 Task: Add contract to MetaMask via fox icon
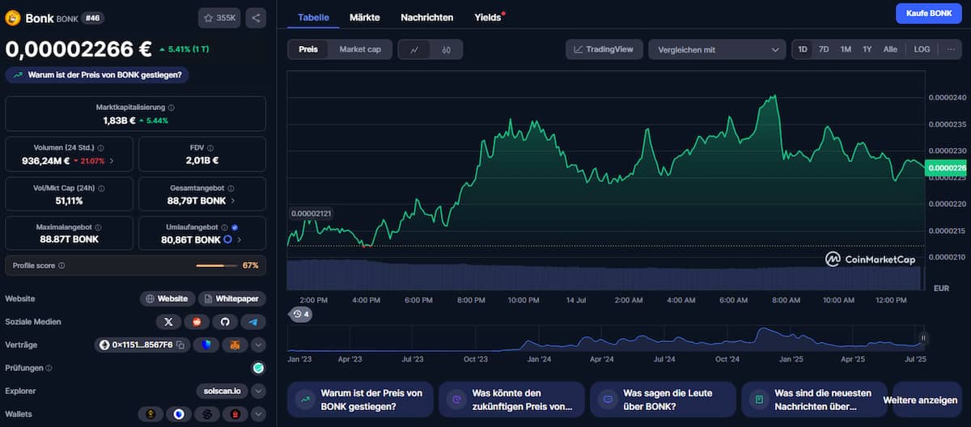(x=235, y=345)
